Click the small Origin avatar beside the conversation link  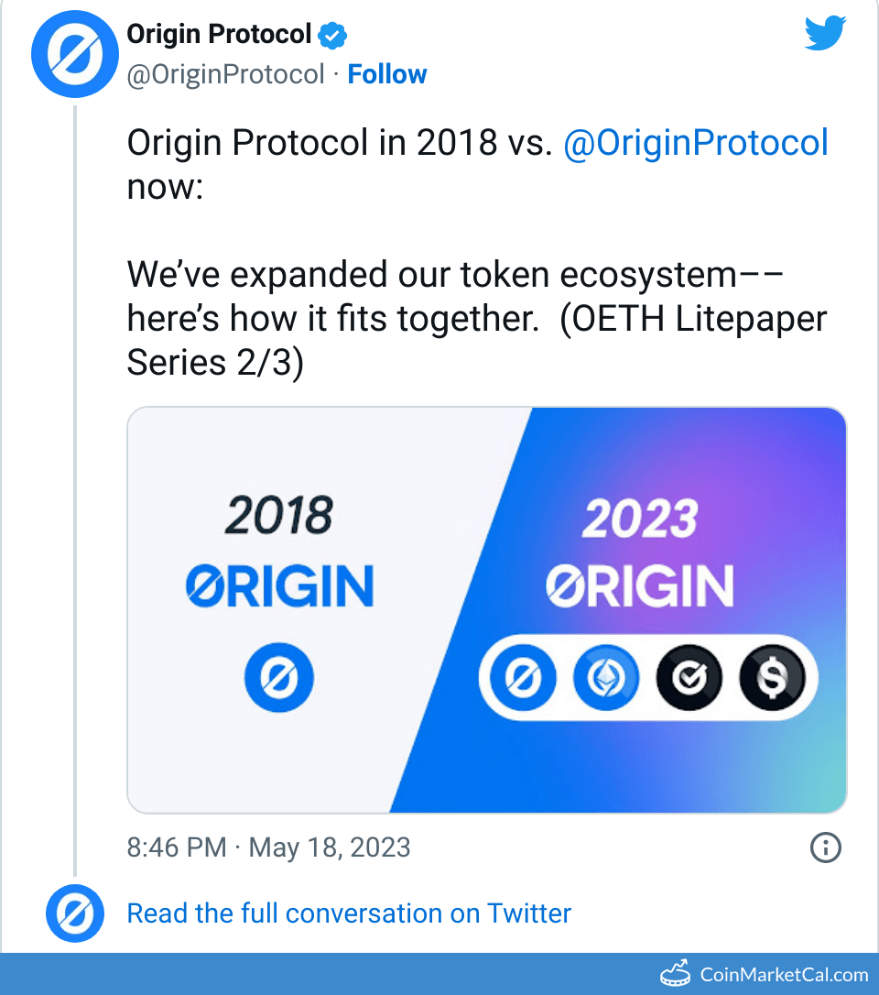pyautogui.click(x=75, y=914)
